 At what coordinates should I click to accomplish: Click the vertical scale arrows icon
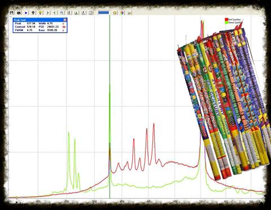[69, 13]
